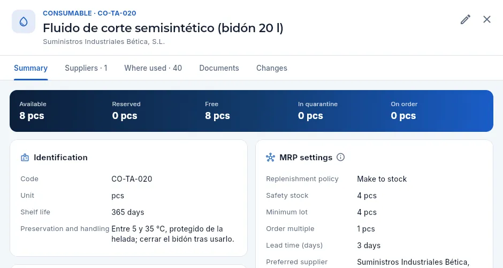Click the CONSUMABLE · CO-TA-020 breadcrumb
Image resolution: width=503 pixels, height=268 pixels.
(89, 13)
